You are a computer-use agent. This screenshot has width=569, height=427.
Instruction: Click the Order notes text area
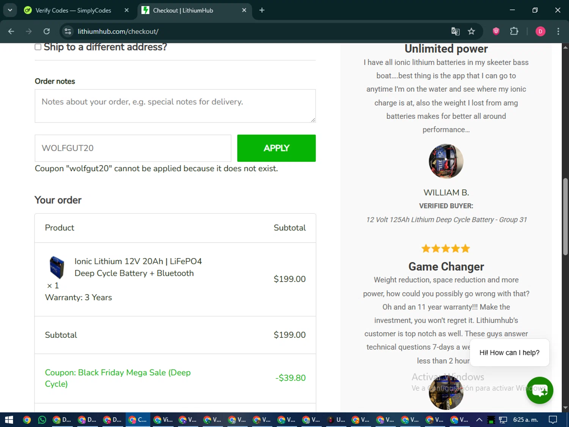[175, 106]
